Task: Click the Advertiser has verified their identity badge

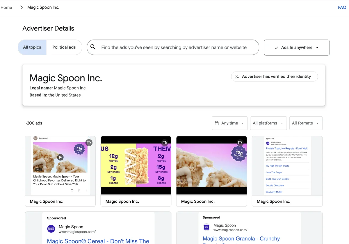Action: click(274, 76)
